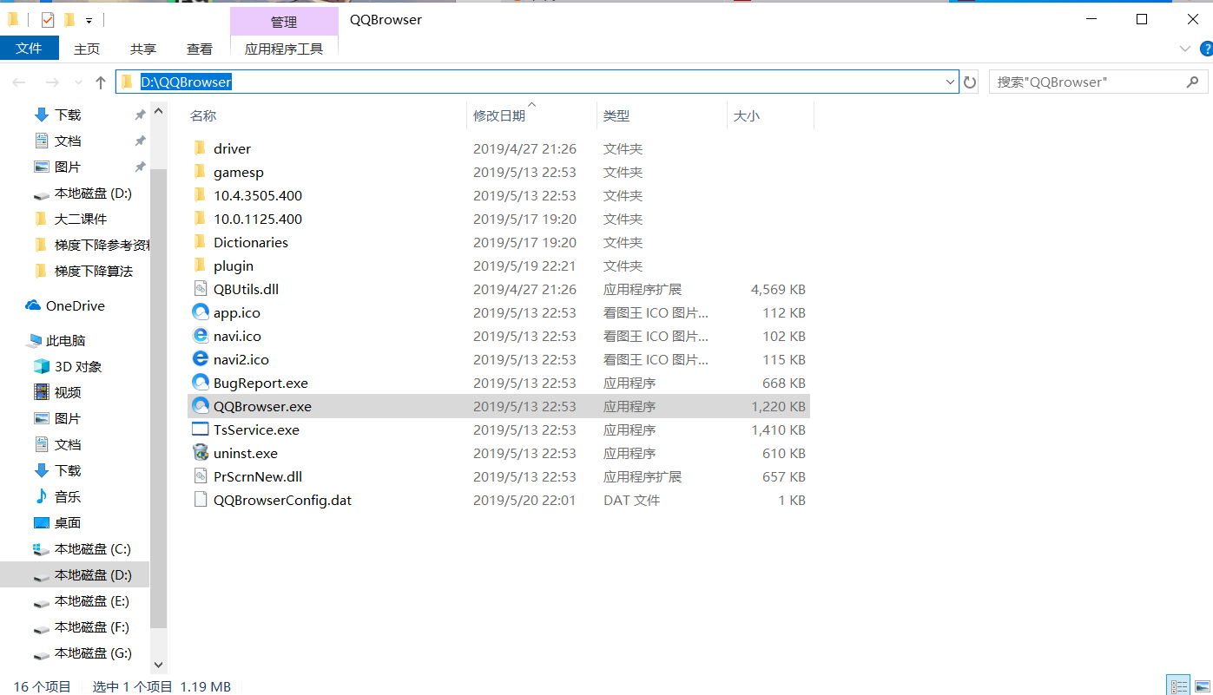Go up one folder level
Viewport: 1213px width, 695px height.
(101, 82)
